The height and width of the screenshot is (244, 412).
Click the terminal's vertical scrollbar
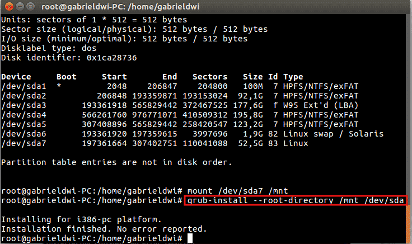[x=409, y=129]
